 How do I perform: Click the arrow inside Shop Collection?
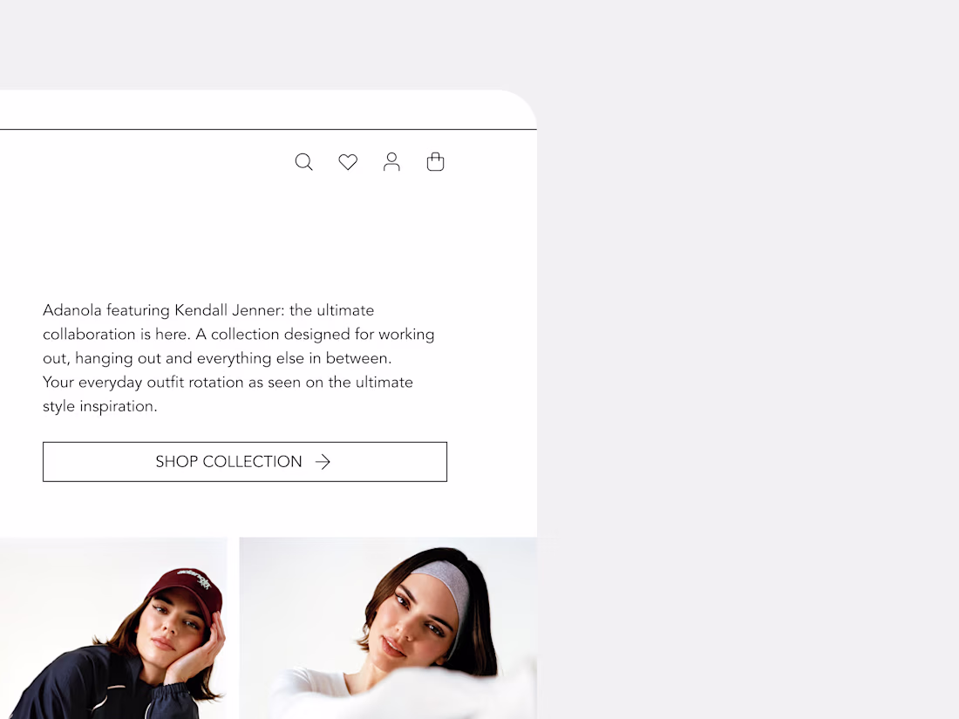[x=323, y=462]
